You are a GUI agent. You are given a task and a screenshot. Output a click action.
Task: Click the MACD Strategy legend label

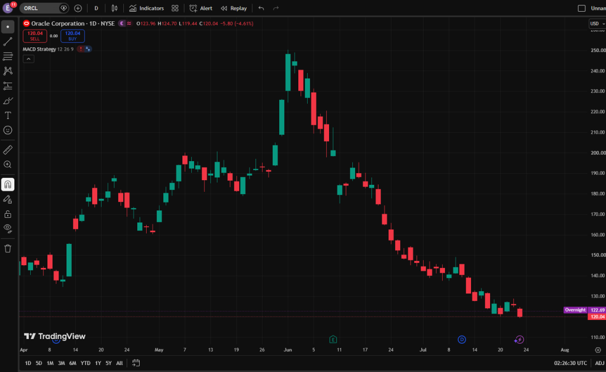point(40,49)
